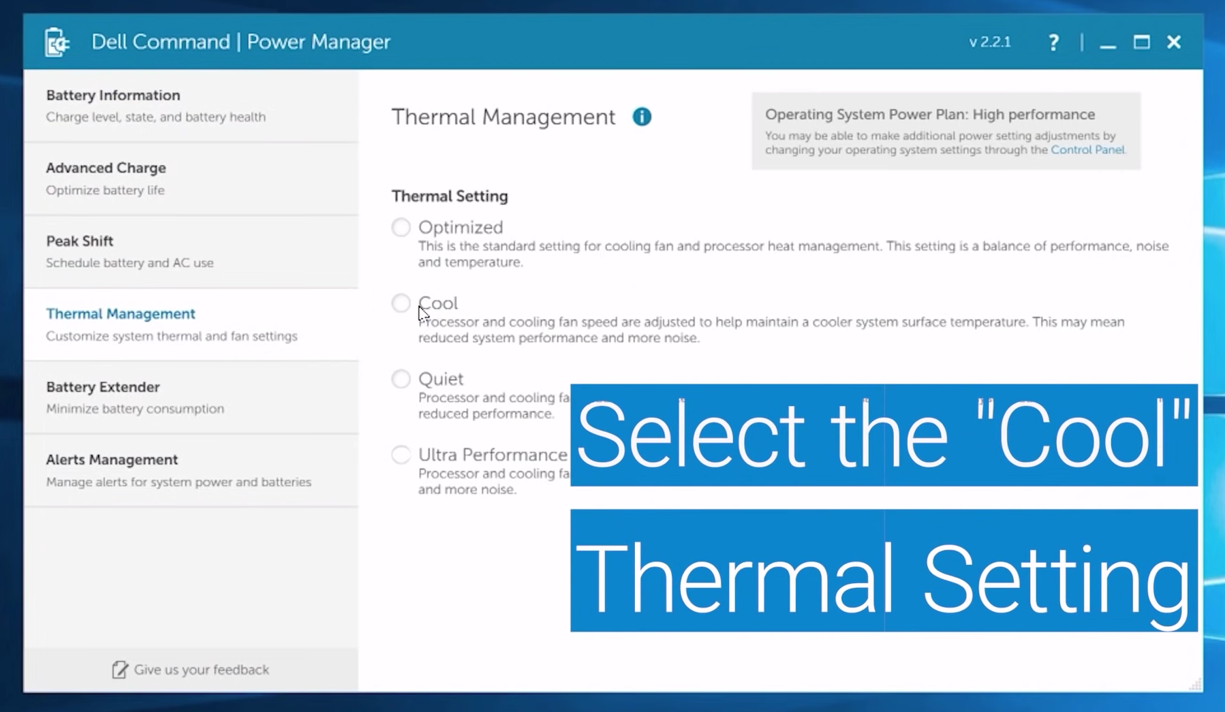The height and width of the screenshot is (712, 1225).
Task: Open the Control Panel link
Action: click(x=1087, y=150)
